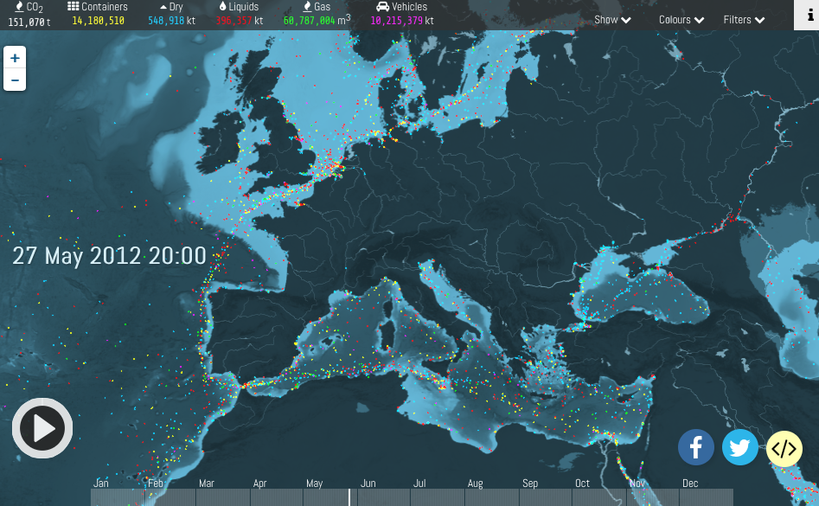Select the Vehicles ship type
Viewport: 819px width, 506px height.
pos(401,7)
